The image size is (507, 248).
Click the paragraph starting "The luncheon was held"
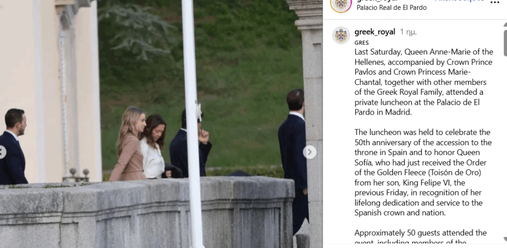(423, 172)
